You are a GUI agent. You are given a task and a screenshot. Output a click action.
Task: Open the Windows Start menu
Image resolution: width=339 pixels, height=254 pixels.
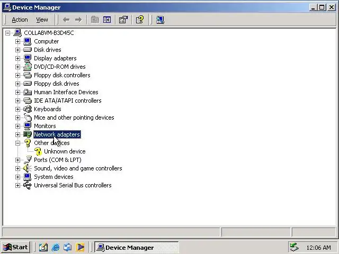coord(15,247)
